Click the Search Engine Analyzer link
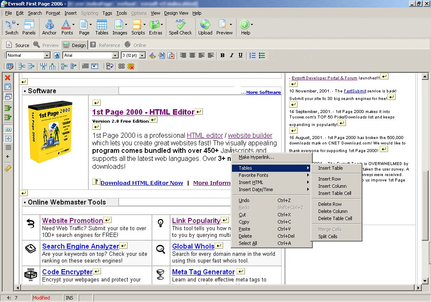431x302 pixels. click(x=80, y=246)
